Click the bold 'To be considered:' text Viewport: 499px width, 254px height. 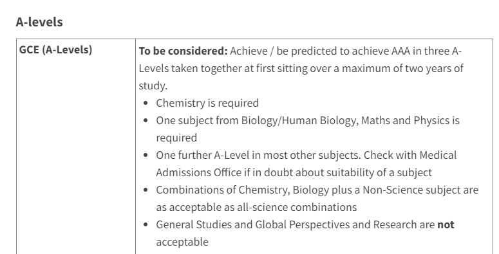coord(184,51)
